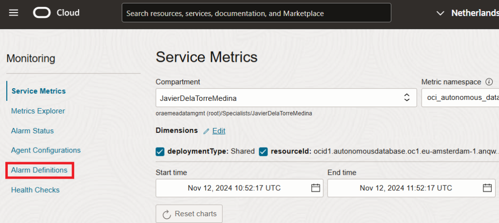The image size is (499, 223).
Task: Open the End time calendar picker icon
Action: [487, 188]
